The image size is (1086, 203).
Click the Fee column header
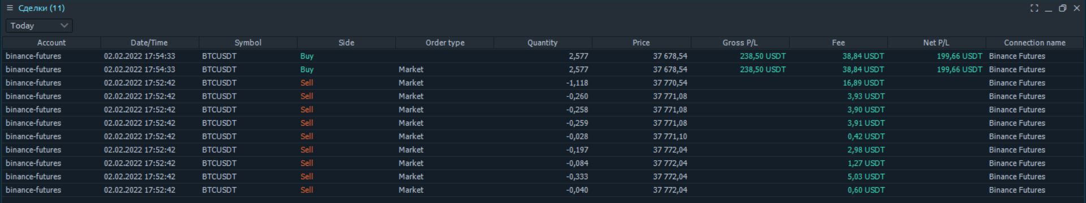[x=838, y=42]
